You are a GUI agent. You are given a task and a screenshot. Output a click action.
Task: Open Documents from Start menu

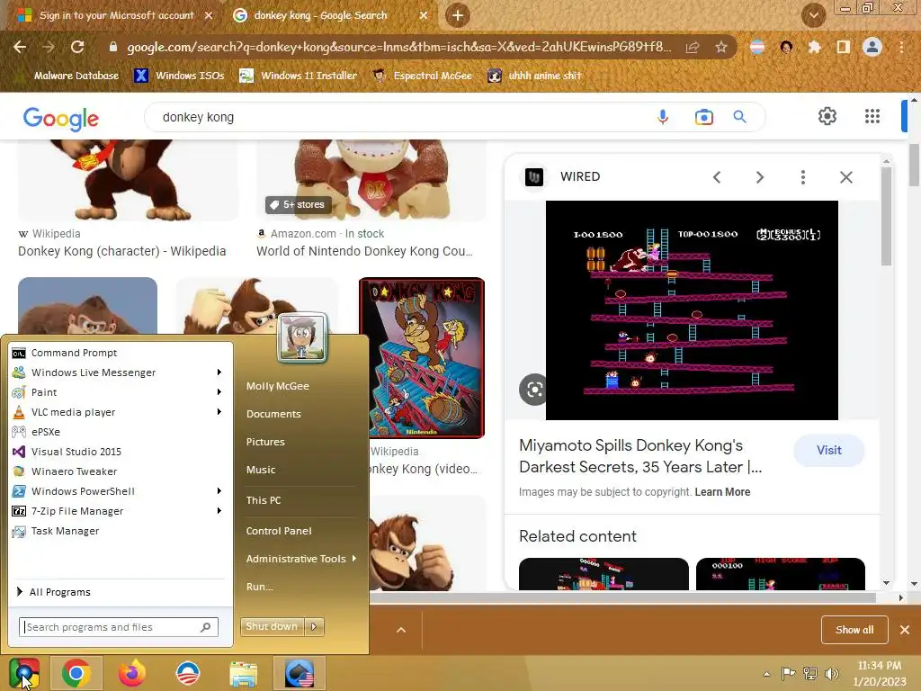[x=273, y=414]
